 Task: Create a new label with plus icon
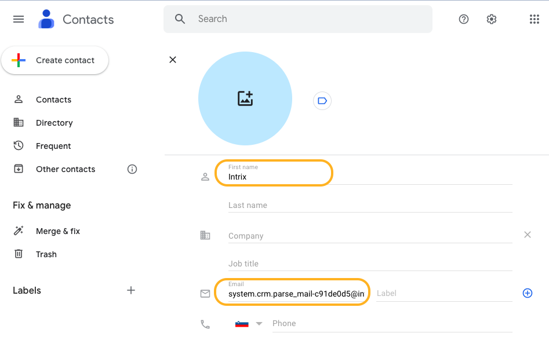click(131, 290)
